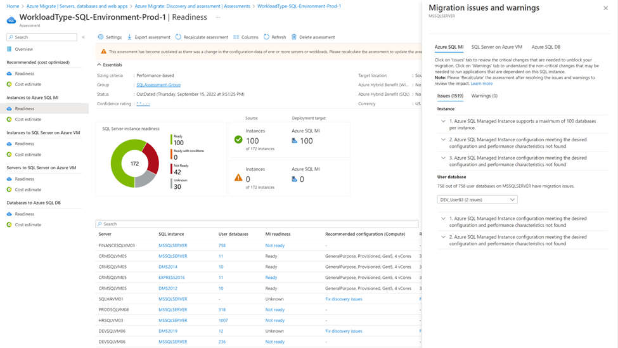Click 1007 user databases for HRSQLVM03
The height and width of the screenshot is (348, 618).
pyautogui.click(x=223, y=320)
